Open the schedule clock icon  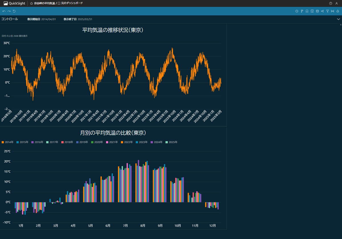[x=297, y=11]
